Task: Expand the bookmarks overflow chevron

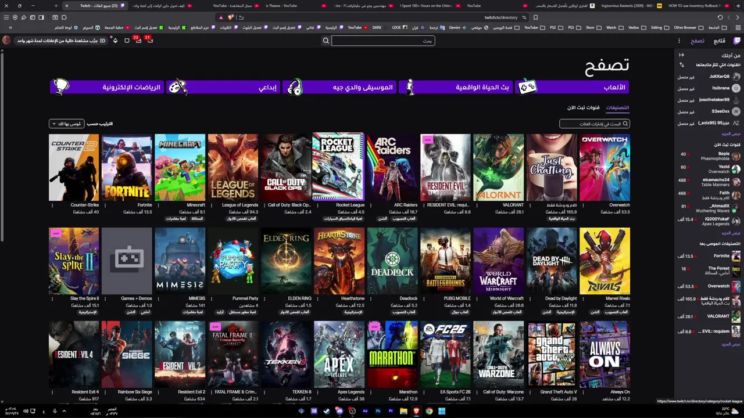Action: coord(10,27)
